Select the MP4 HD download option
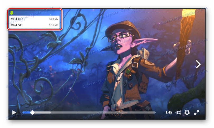Screen dimensions: 214x128 [34, 19]
